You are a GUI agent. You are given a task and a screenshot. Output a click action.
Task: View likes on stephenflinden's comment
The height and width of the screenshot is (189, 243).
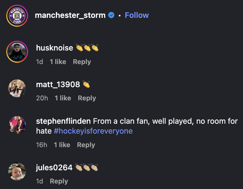pyautogui.click(x=62, y=145)
